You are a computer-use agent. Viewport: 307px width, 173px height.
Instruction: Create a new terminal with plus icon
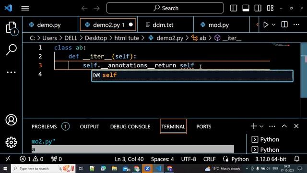[x=254, y=126]
